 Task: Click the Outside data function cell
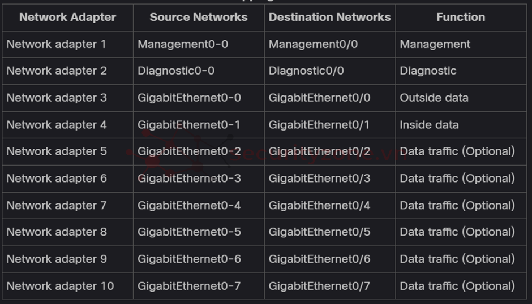(x=434, y=98)
